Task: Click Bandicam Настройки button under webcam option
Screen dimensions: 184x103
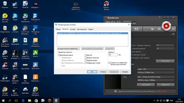Action: (165, 61)
